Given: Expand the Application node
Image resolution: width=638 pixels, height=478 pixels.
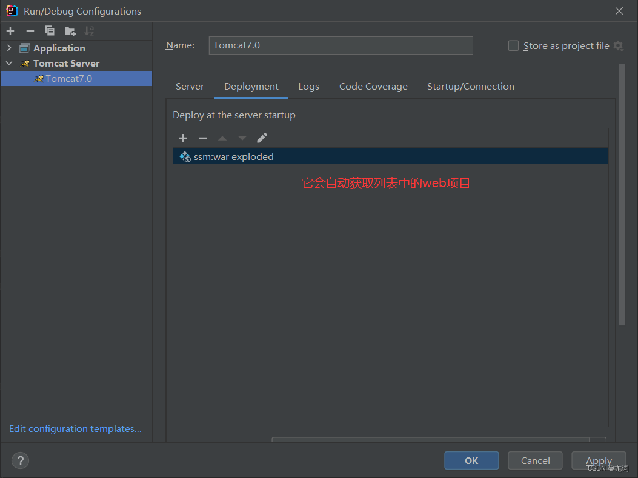Looking at the screenshot, I should click(x=9, y=48).
